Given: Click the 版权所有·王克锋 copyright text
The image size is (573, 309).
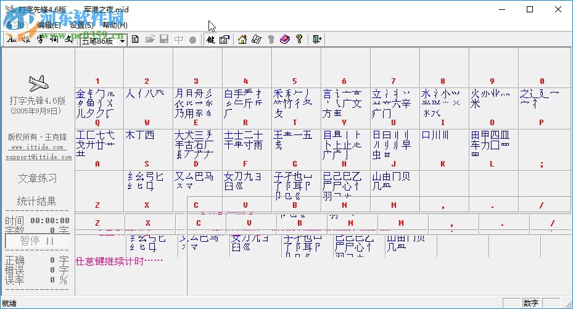Looking at the screenshot, I should pos(38,138).
